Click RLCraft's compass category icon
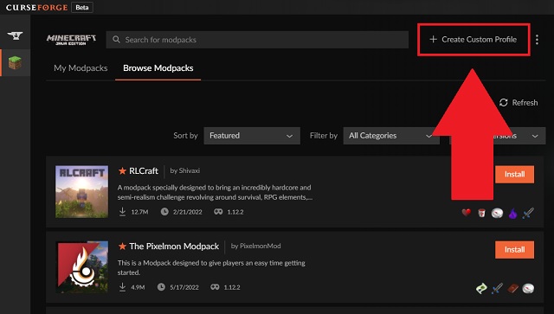 click(x=497, y=213)
